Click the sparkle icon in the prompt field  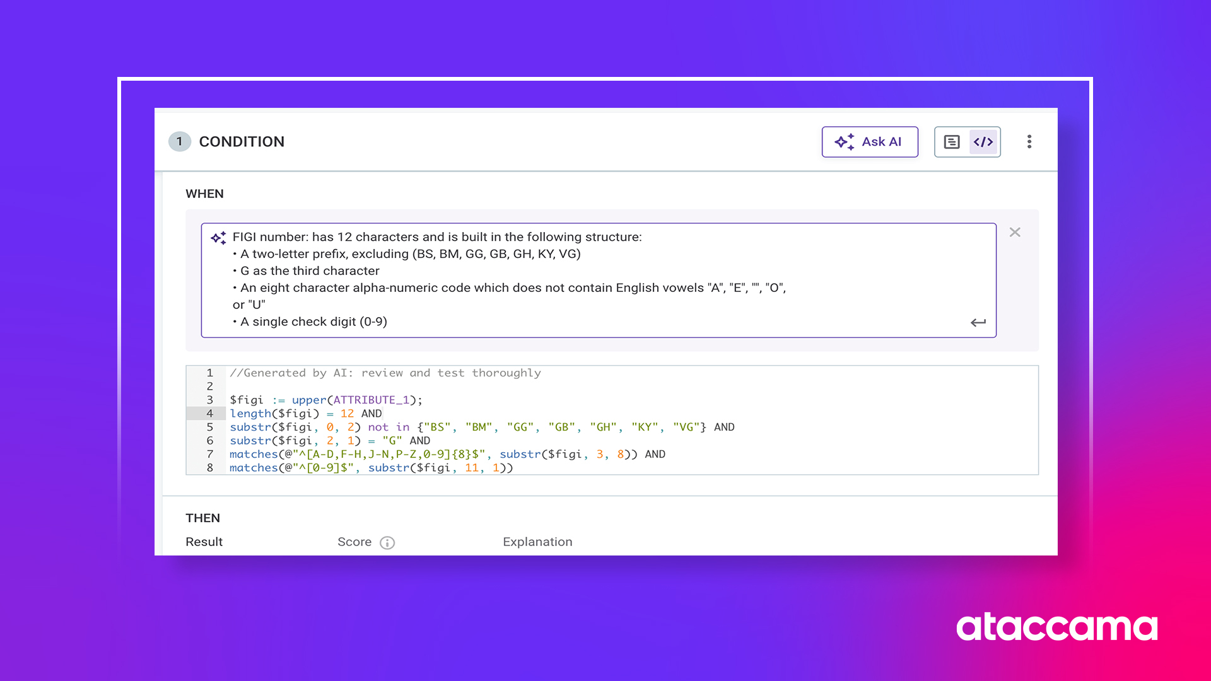tap(218, 238)
